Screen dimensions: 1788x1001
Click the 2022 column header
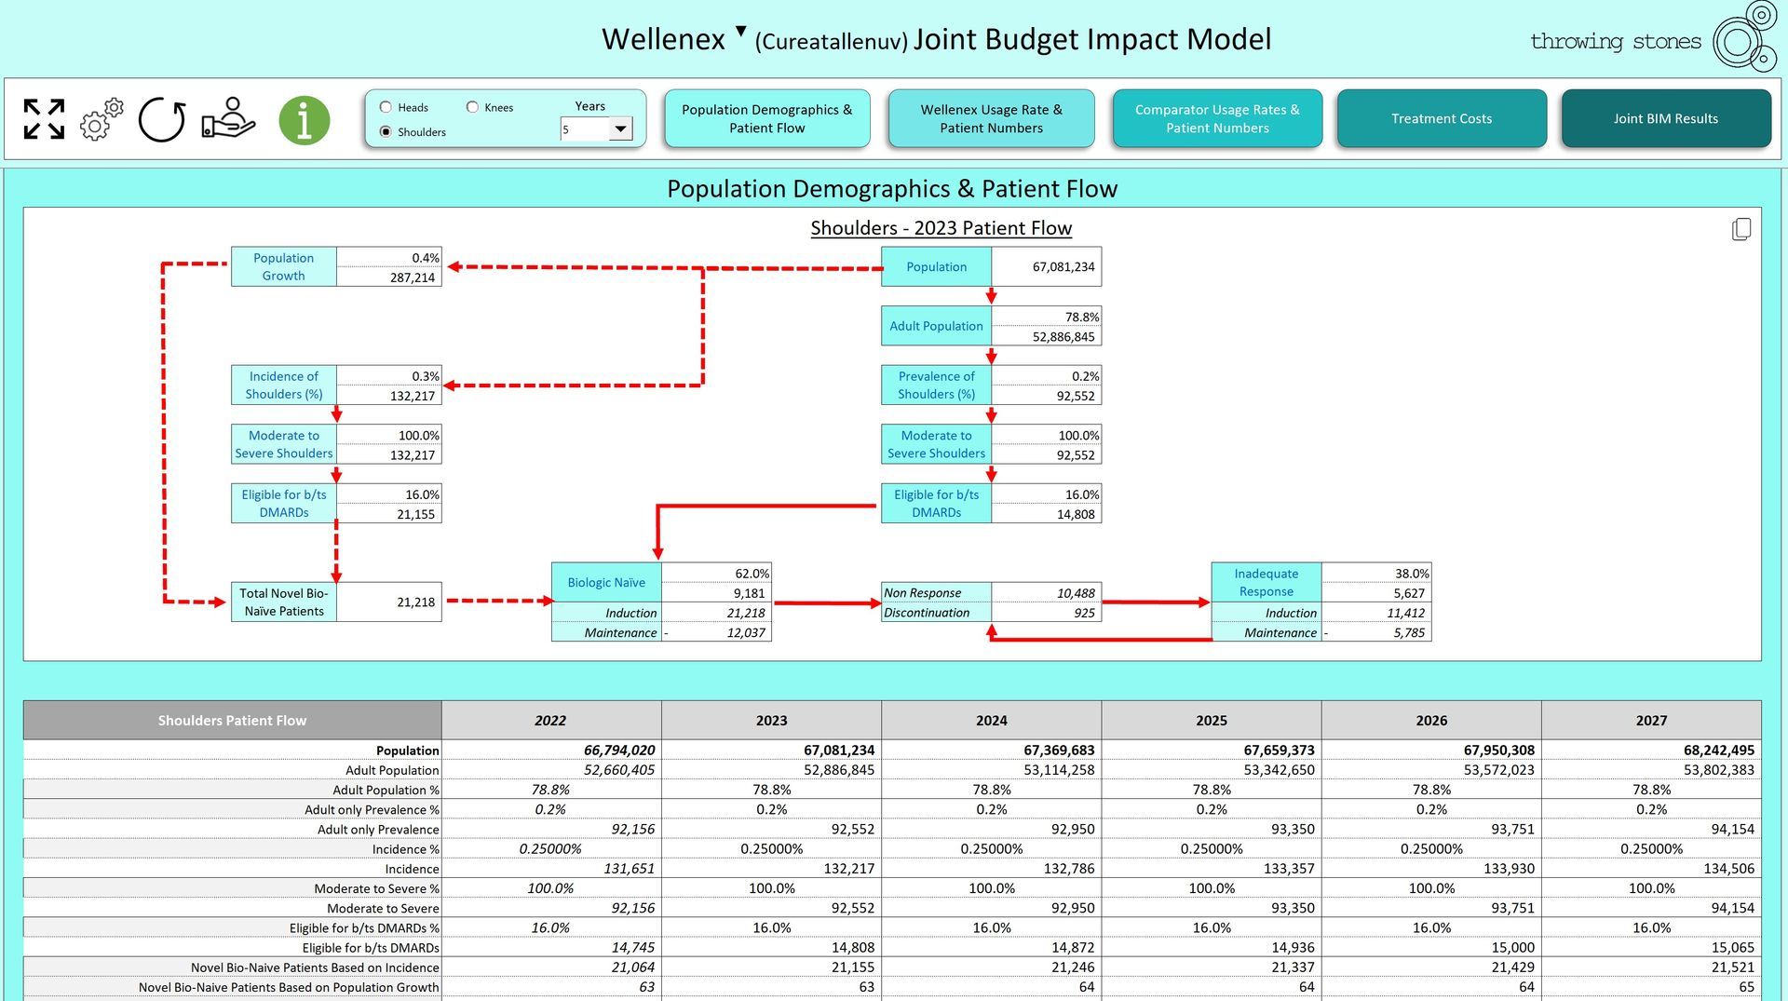click(551, 721)
